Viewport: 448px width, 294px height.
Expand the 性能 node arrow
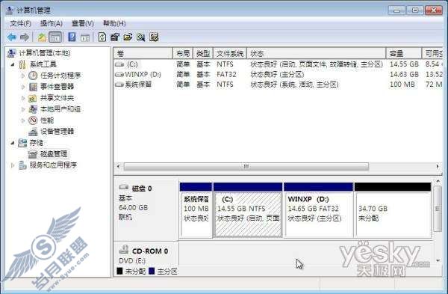(x=23, y=120)
